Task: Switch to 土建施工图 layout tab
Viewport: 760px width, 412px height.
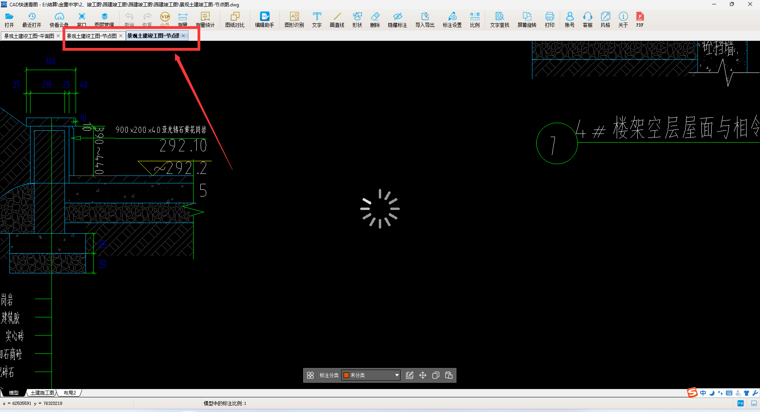Action: coord(42,393)
